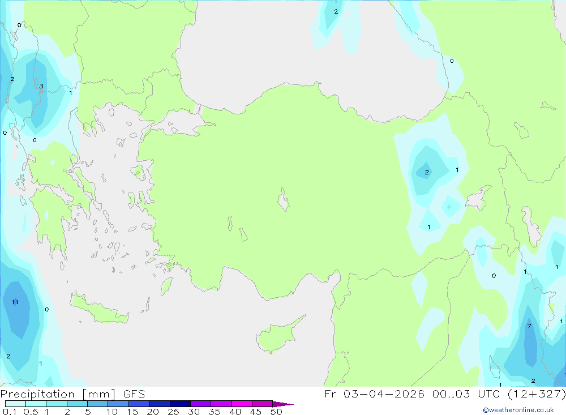Viewport: 566px width, 415px height.
Task: Click the '2' value north of the Black Sea
Action: tap(336, 11)
